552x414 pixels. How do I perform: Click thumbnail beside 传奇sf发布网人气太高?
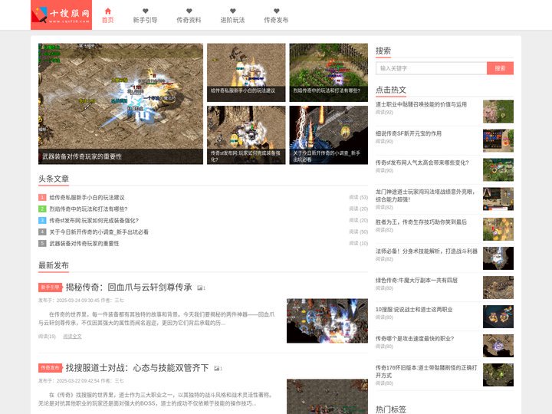[x=498, y=170]
